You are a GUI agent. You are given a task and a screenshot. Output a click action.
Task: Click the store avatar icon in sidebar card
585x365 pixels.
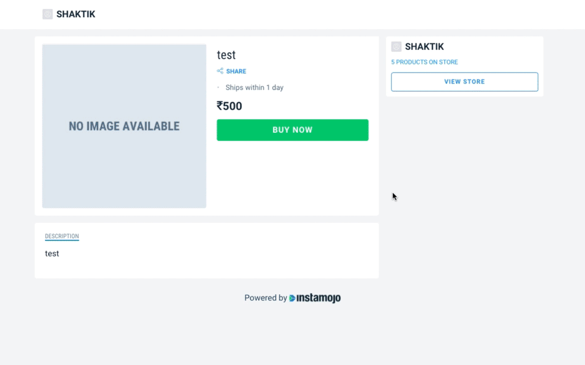pos(396,47)
